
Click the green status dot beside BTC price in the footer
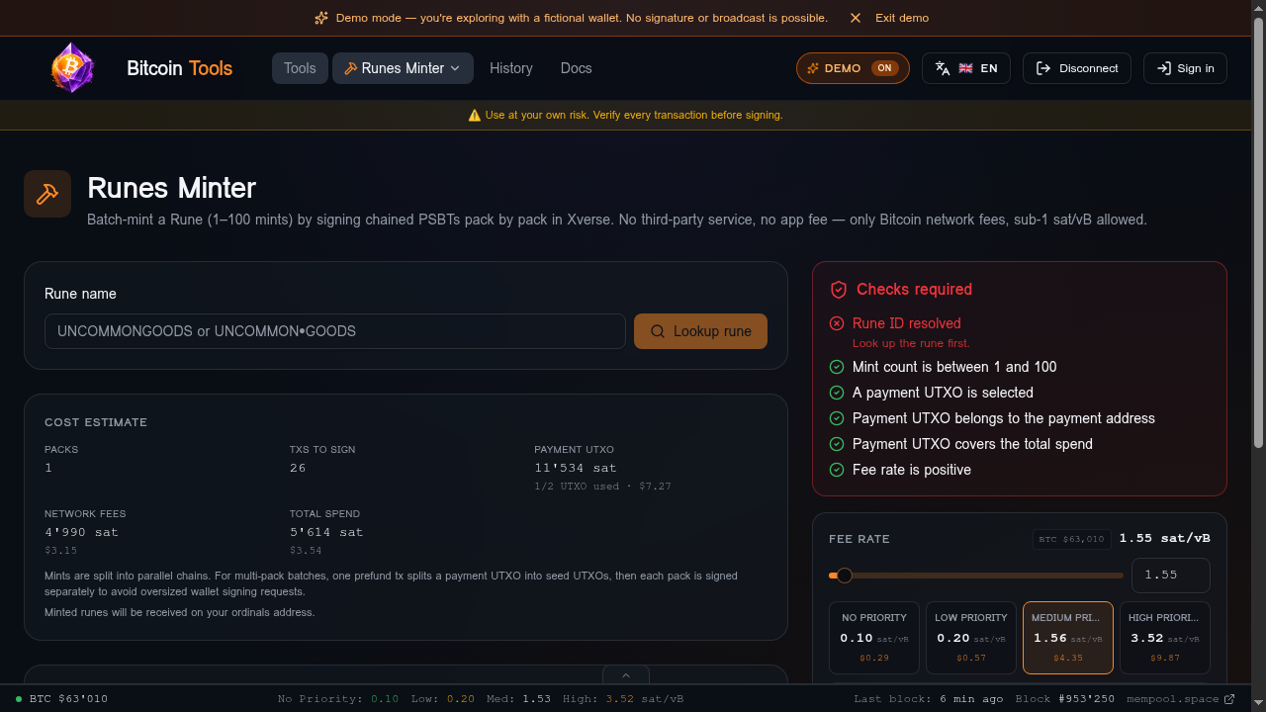pos(19,699)
